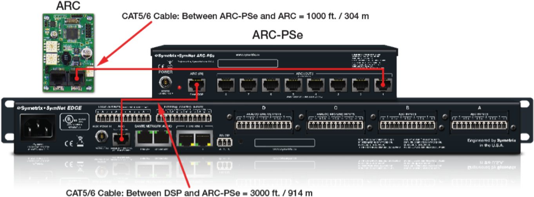Select ARC (OUT) port 4 on ARC-PSe

315,85
